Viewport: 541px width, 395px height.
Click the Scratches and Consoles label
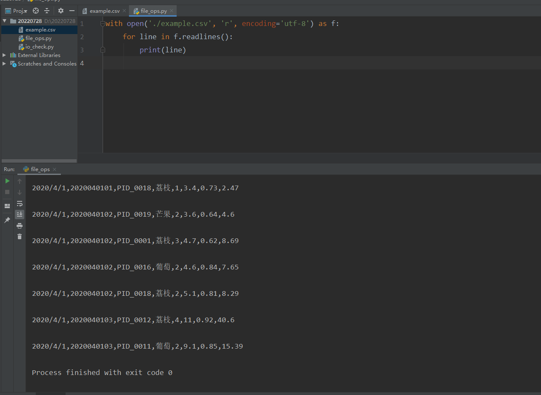(47, 63)
